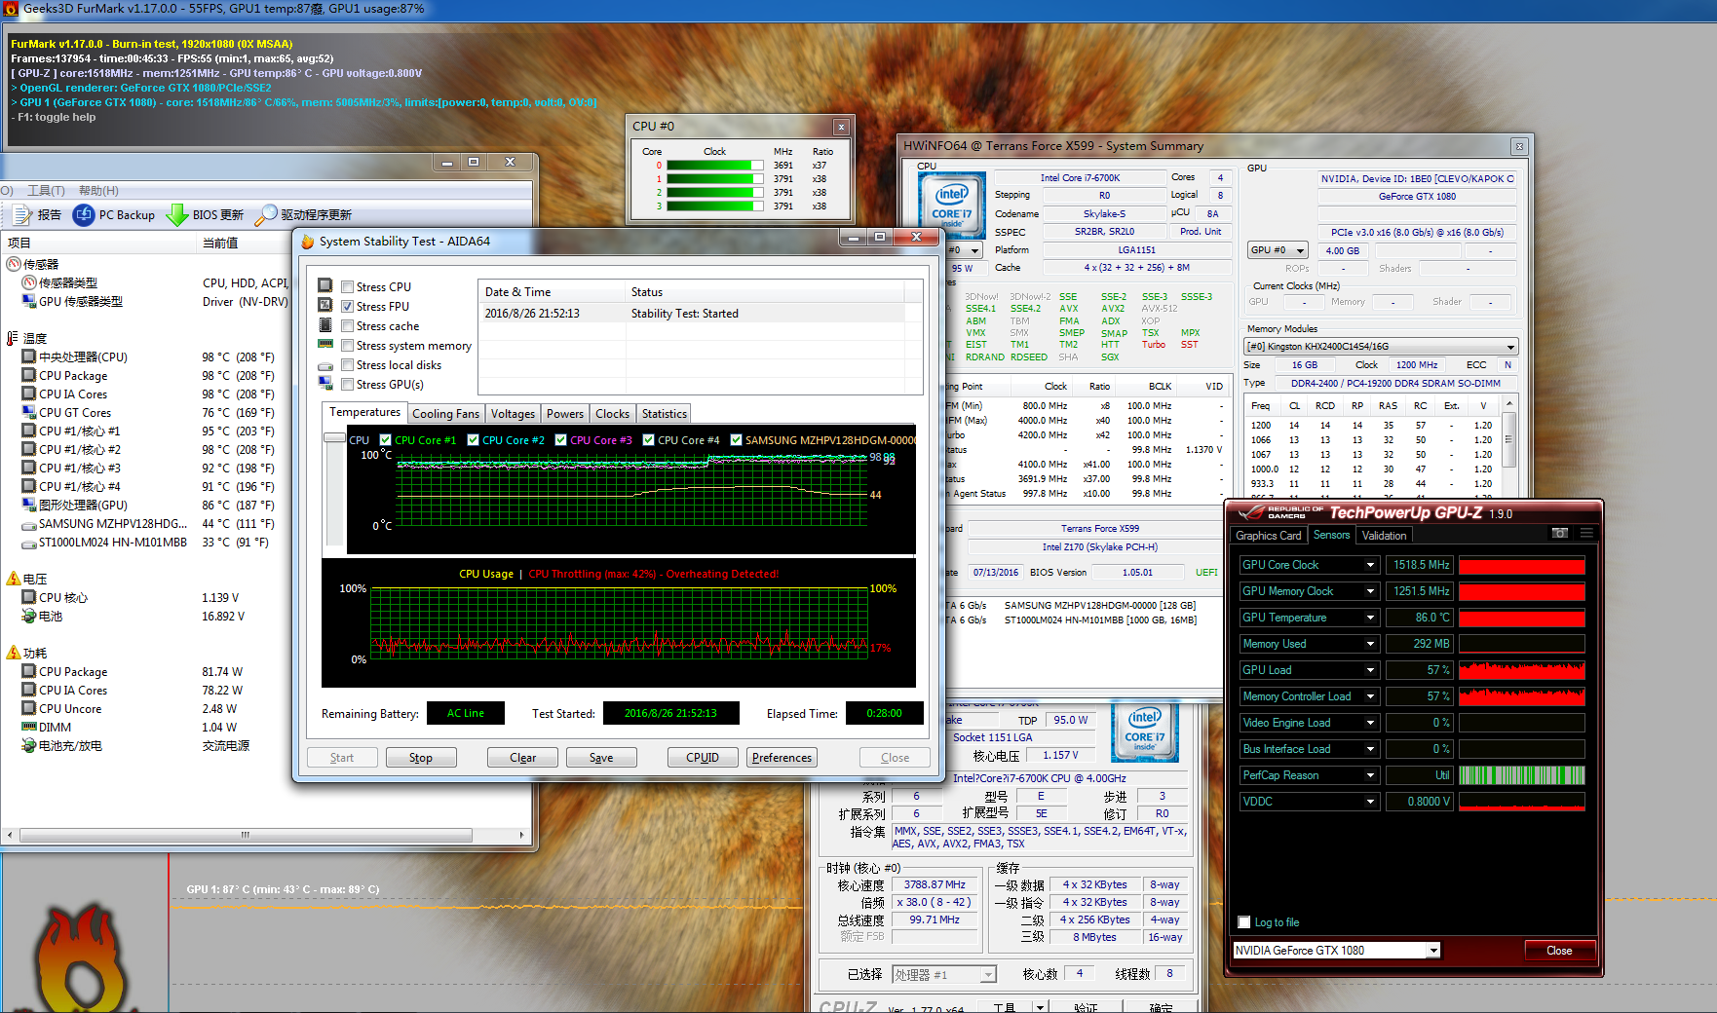Image resolution: width=1717 pixels, height=1013 pixels.
Task: Open the GPU-Z hamburger menu icon
Action: pos(1586,534)
